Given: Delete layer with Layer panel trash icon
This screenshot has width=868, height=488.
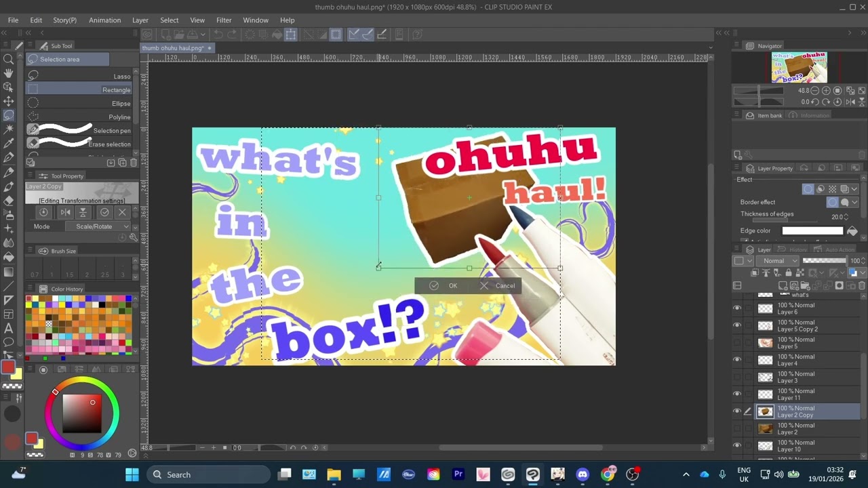Looking at the screenshot, I should (x=863, y=285).
